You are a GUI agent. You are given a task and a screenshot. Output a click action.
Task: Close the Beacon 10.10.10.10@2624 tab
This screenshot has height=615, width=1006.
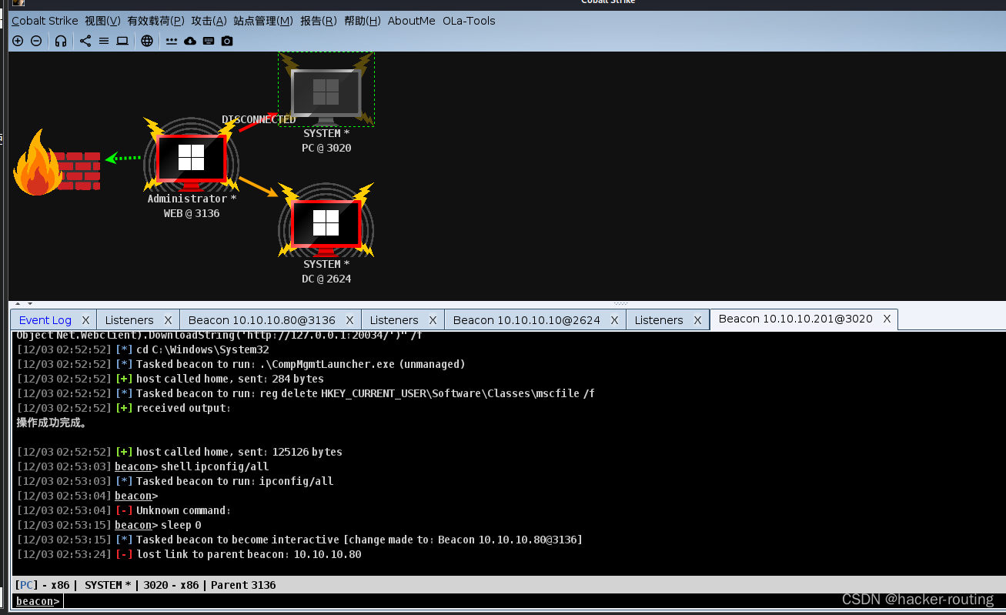[614, 320]
